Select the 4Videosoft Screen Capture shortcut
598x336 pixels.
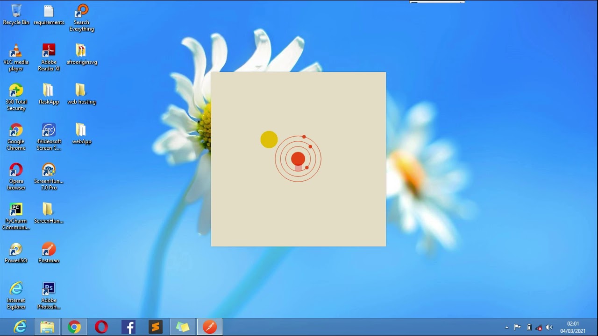pos(49,137)
